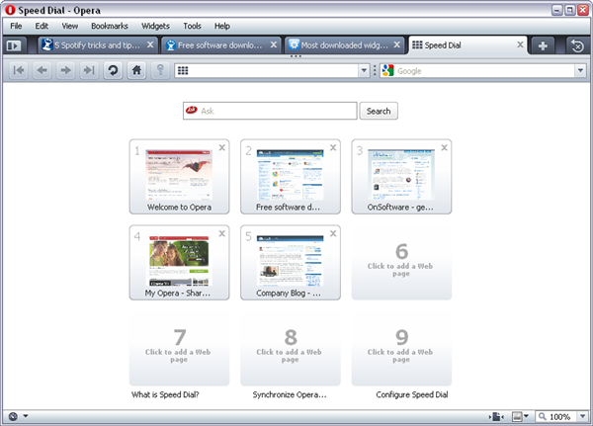Click the Back navigation arrow
Viewport: 593px width, 426px height.
pos(42,70)
